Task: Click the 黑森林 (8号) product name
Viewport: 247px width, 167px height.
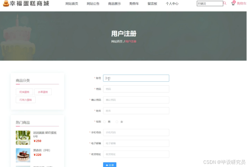Action: 41,150
